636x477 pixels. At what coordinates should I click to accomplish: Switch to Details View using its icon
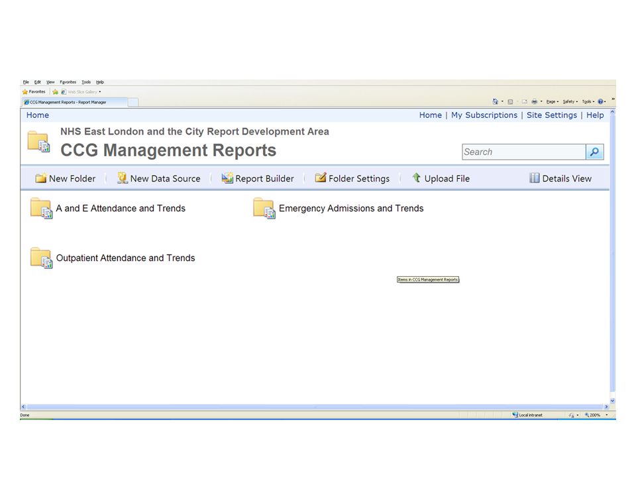point(534,178)
